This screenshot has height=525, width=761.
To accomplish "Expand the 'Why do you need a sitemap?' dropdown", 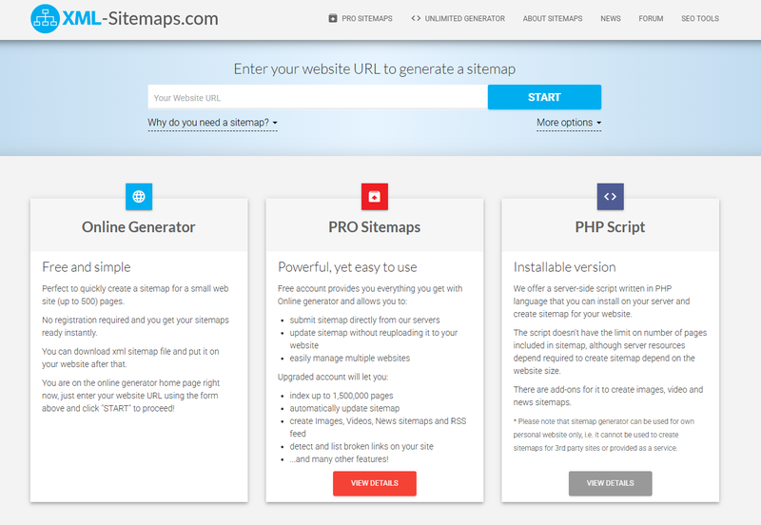I will (x=212, y=123).
